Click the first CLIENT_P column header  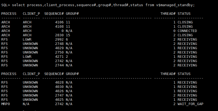pos(31,14)
